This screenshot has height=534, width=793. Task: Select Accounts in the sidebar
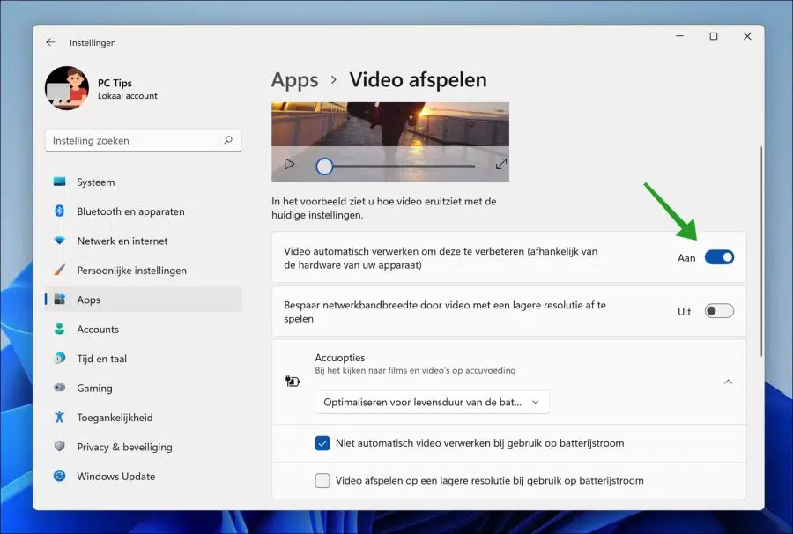pyautogui.click(x=143, y=330)
